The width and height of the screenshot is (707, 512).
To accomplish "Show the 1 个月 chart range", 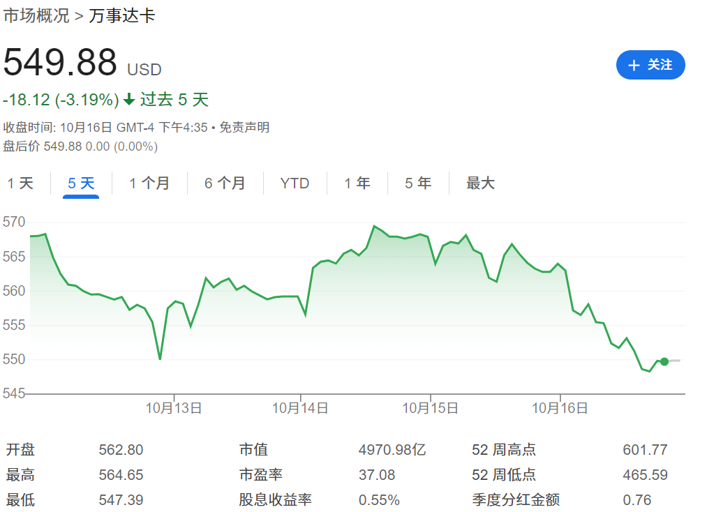I will pyautogui.click(x=149, y=183).
